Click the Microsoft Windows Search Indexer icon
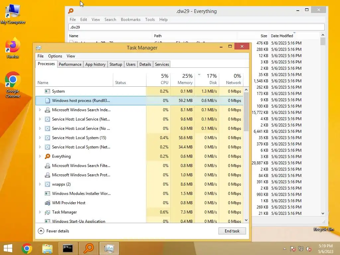The image size is (340, 255). pyautogui.click(x=47, y=110)
